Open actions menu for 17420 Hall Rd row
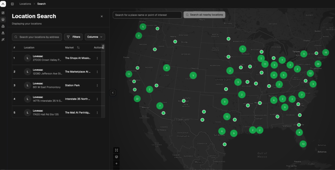 pyautogui.click(x=97, y=113)
